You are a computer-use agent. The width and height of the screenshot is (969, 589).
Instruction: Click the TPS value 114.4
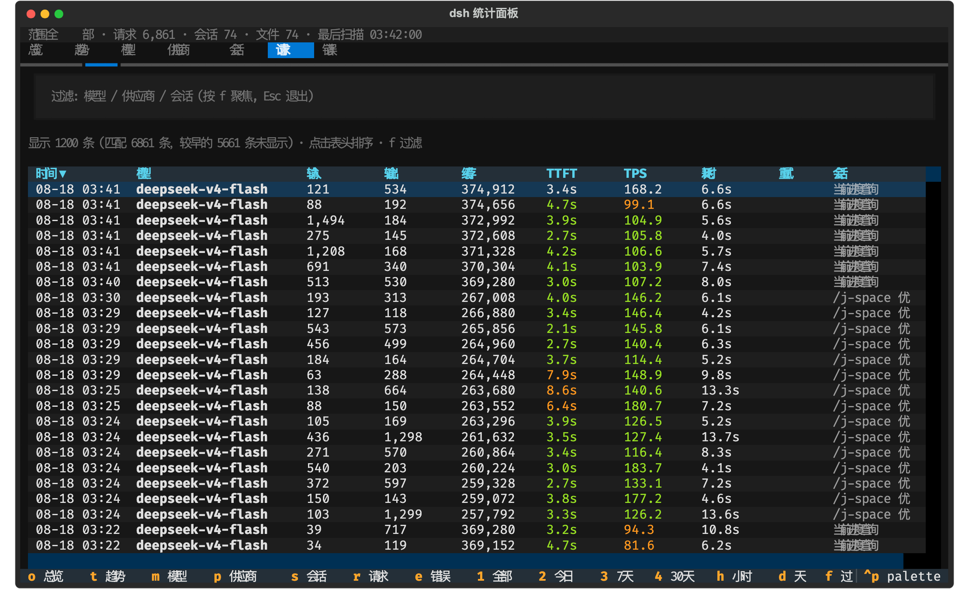(643, 360)
